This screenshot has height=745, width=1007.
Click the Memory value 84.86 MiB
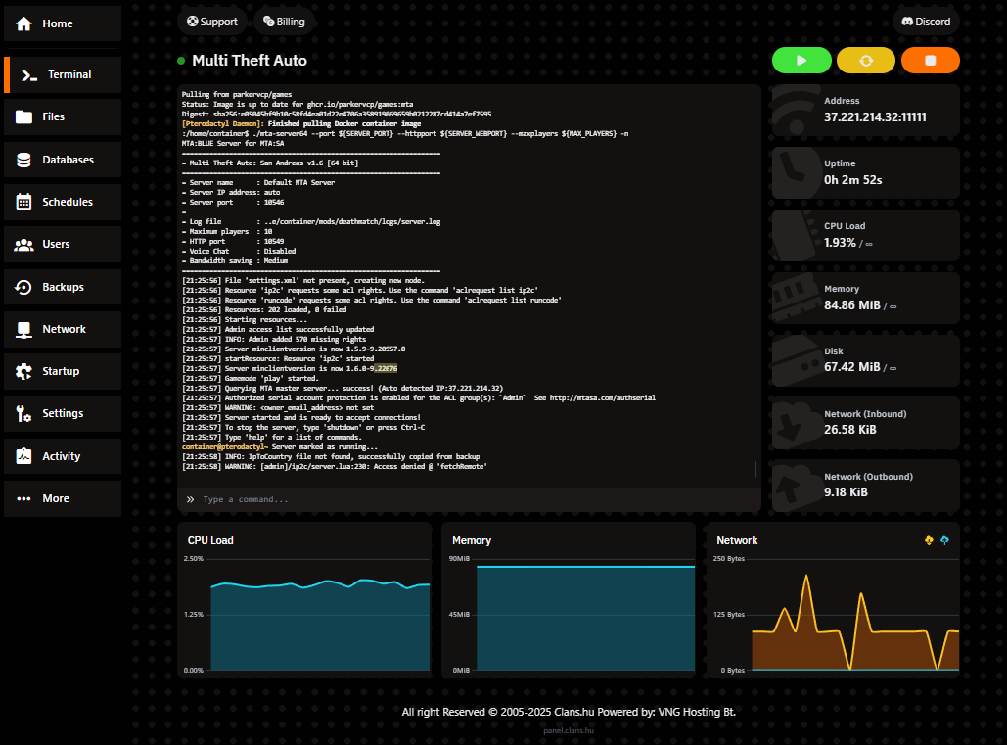852,305
